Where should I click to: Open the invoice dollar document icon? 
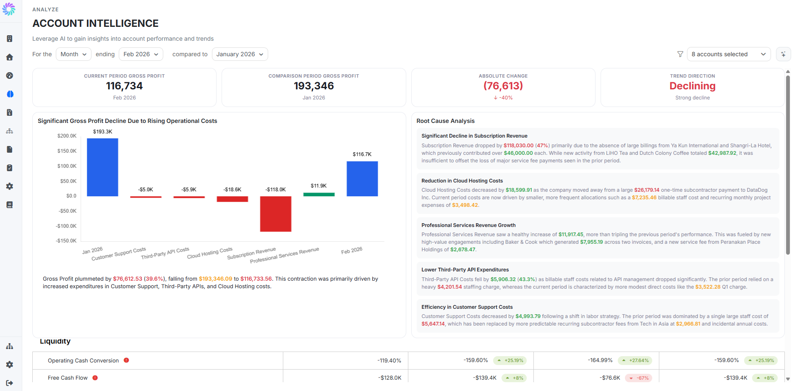(10, 112)
